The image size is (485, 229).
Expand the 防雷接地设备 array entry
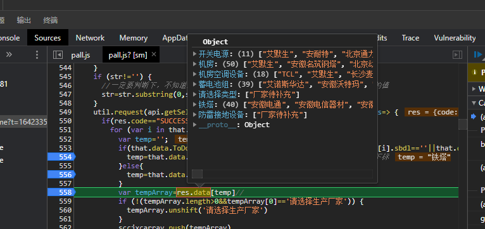(x=194, y=114)
